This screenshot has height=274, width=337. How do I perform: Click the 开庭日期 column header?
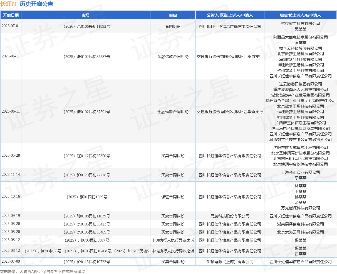pyautogui.click(x=11, y=15)
